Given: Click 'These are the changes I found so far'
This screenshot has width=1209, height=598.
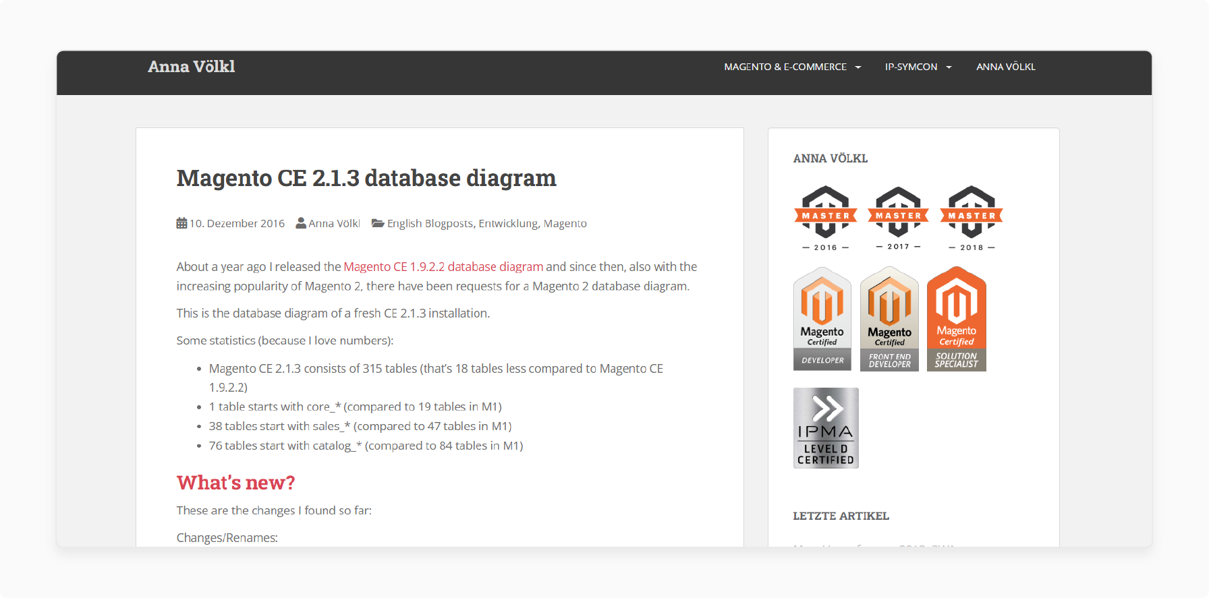Looking at the screenshot, I should coord(274,510).
